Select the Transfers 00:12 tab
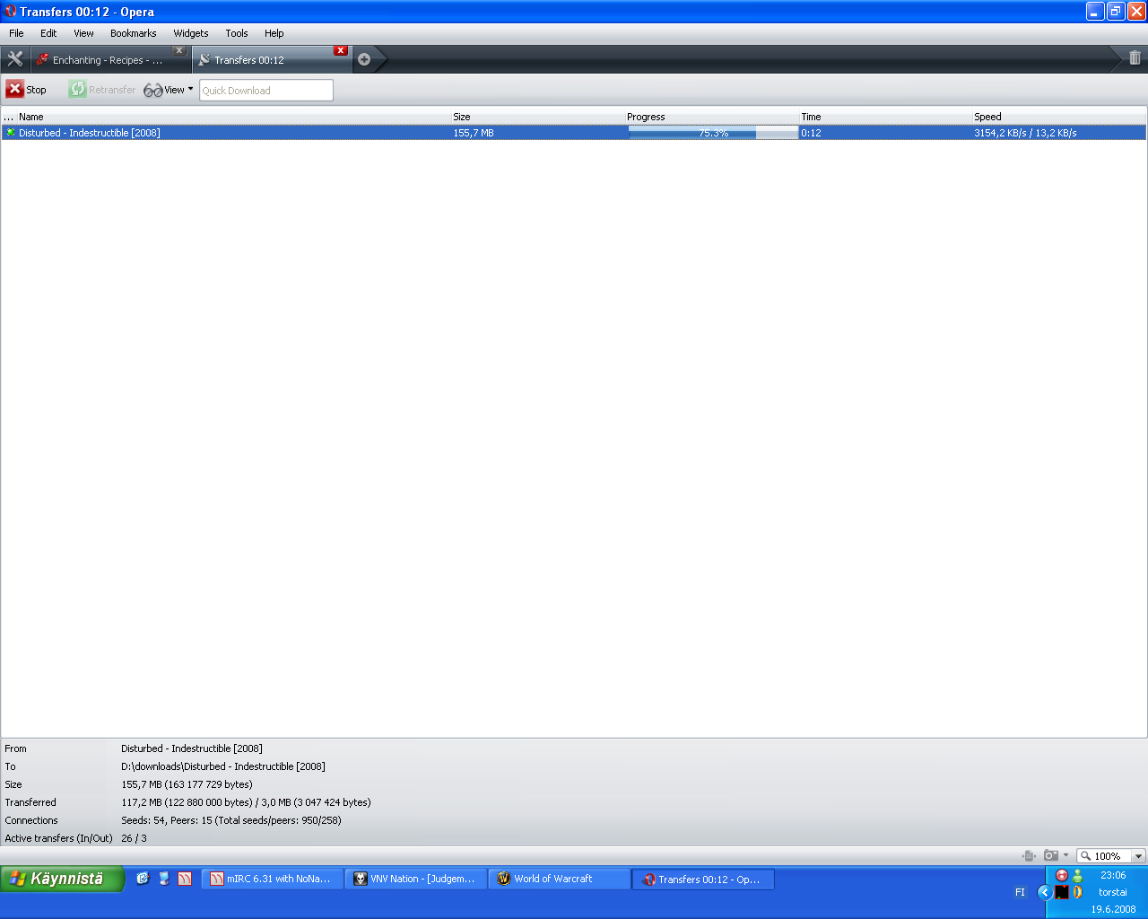1148x919 pixels. 269,60
